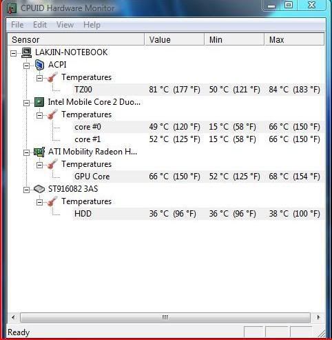Collapse Temperatures under ACPI
The image size is (332, 340).
(x=40, y=78)
